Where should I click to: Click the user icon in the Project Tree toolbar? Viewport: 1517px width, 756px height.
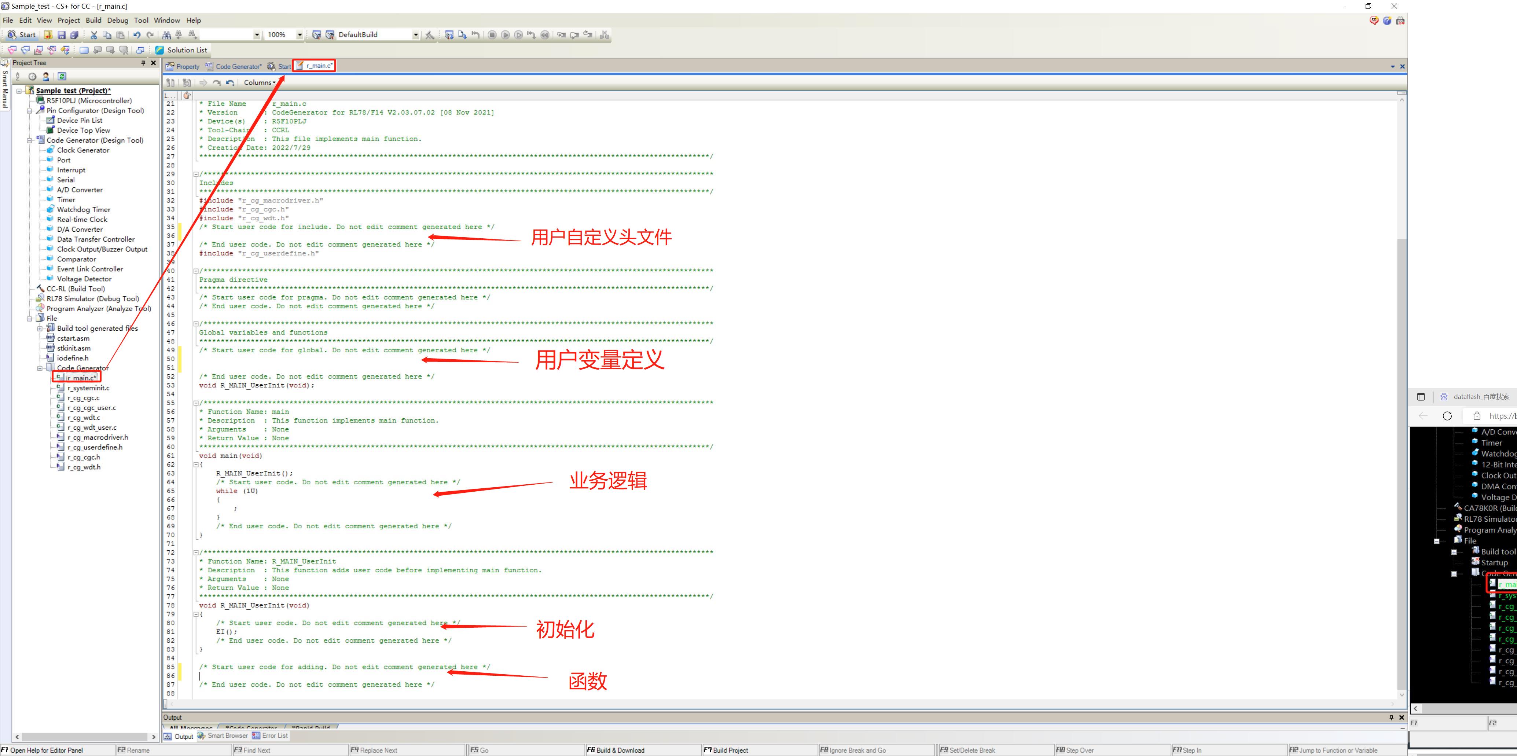[46, 77]
